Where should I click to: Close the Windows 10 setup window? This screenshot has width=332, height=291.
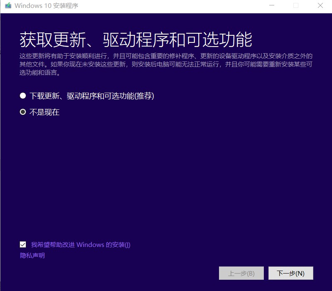click(320, 5)
